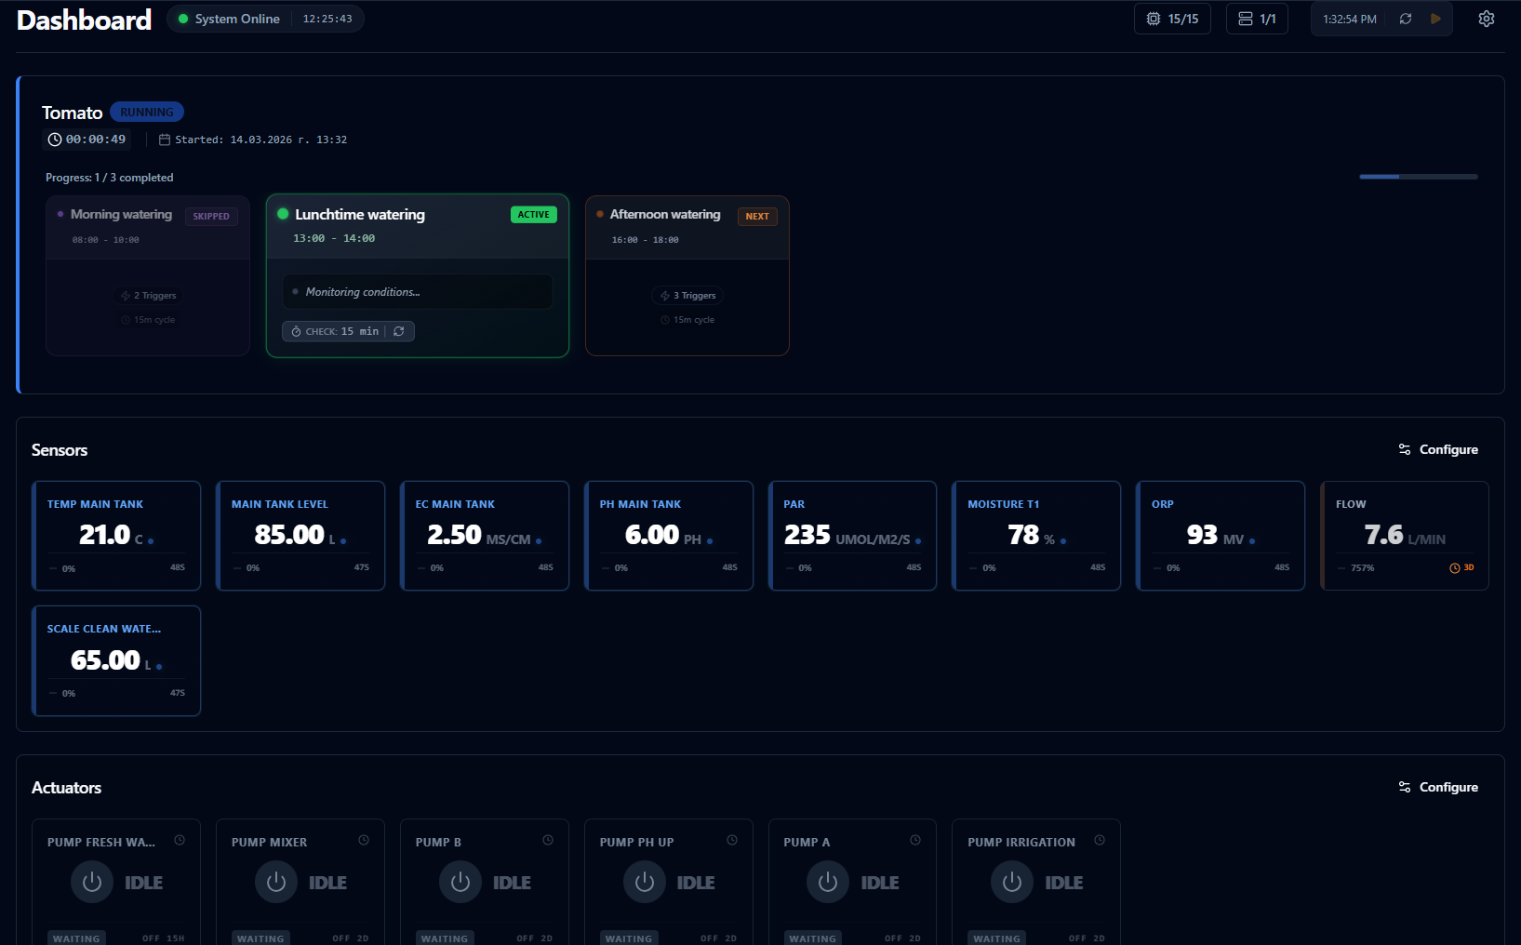The height and width of the screenshot is (945, 1521).
Task: Configure the Sensors section
Action: coord(1438,449)
